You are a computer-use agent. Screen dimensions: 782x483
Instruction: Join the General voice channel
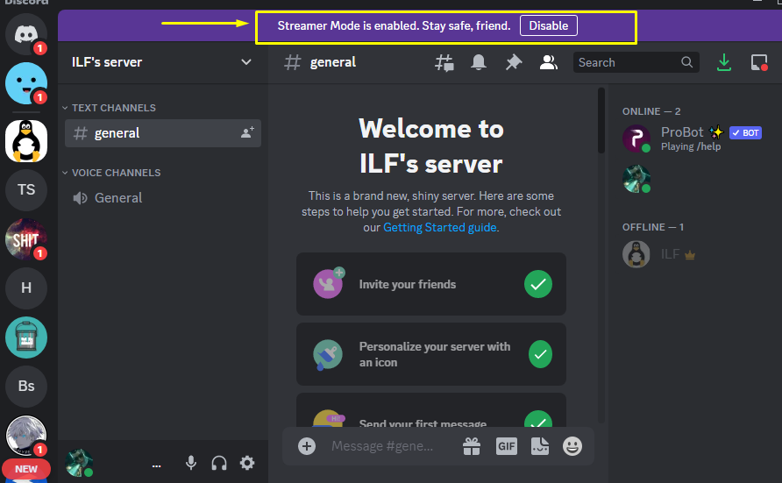pyautogui.click(x=162, y=198)
